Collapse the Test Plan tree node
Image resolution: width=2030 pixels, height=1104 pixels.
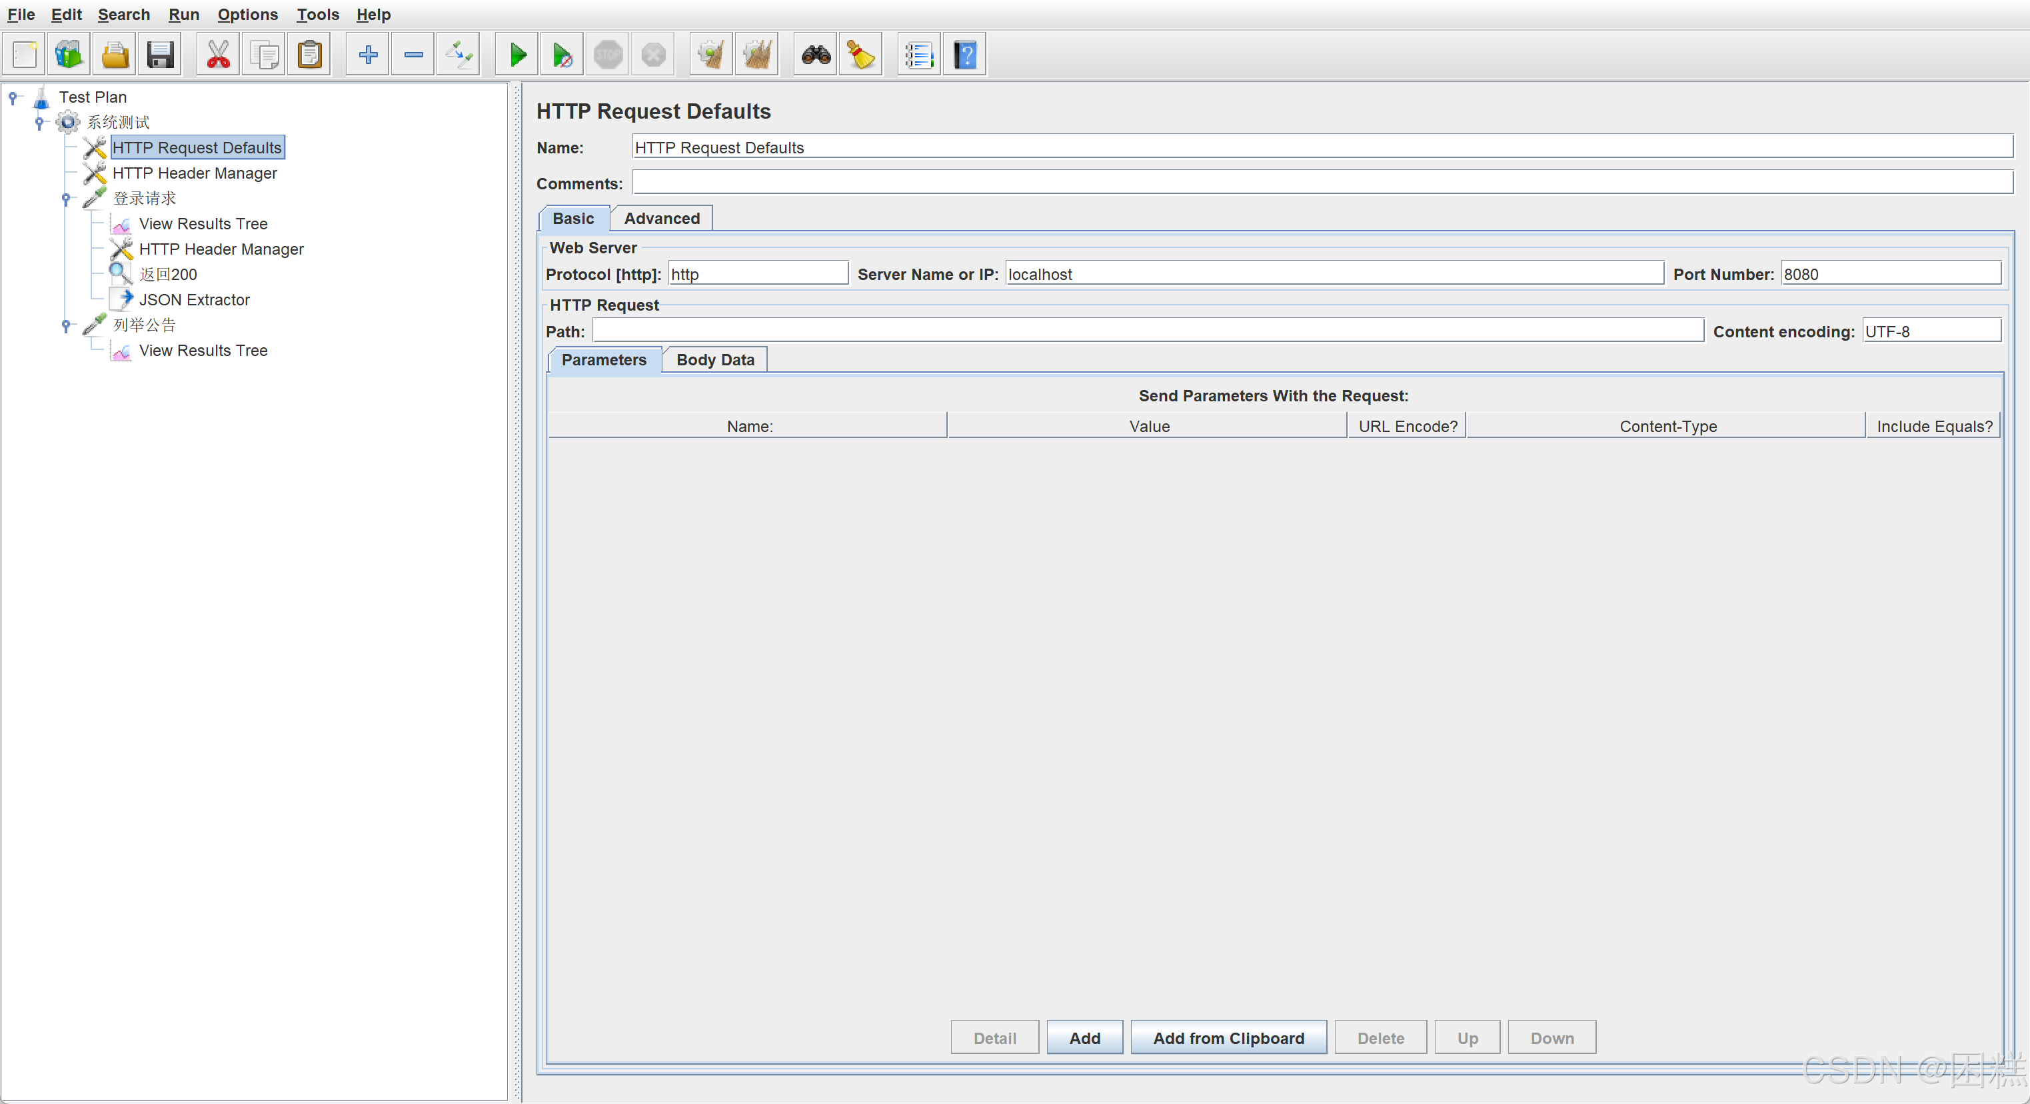tap(13, 97)
